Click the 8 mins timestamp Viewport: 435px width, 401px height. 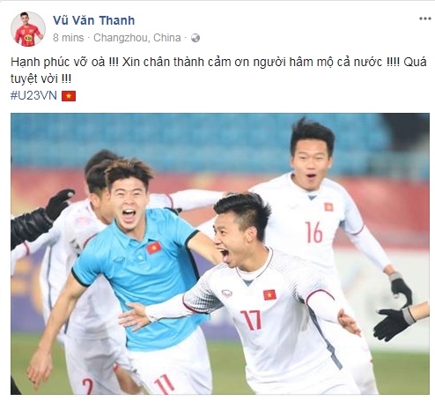pyautogui.click(x=69, y=38)
